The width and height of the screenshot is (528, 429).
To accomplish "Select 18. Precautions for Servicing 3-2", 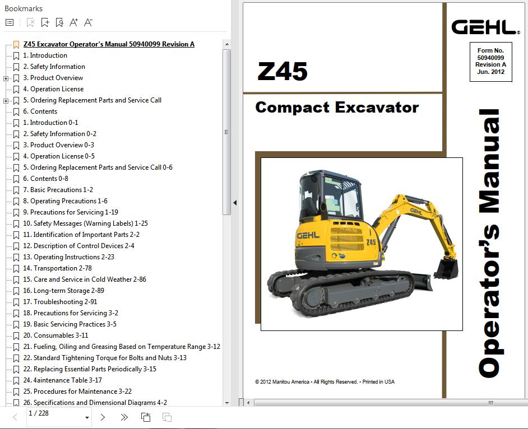I will 71,313.
